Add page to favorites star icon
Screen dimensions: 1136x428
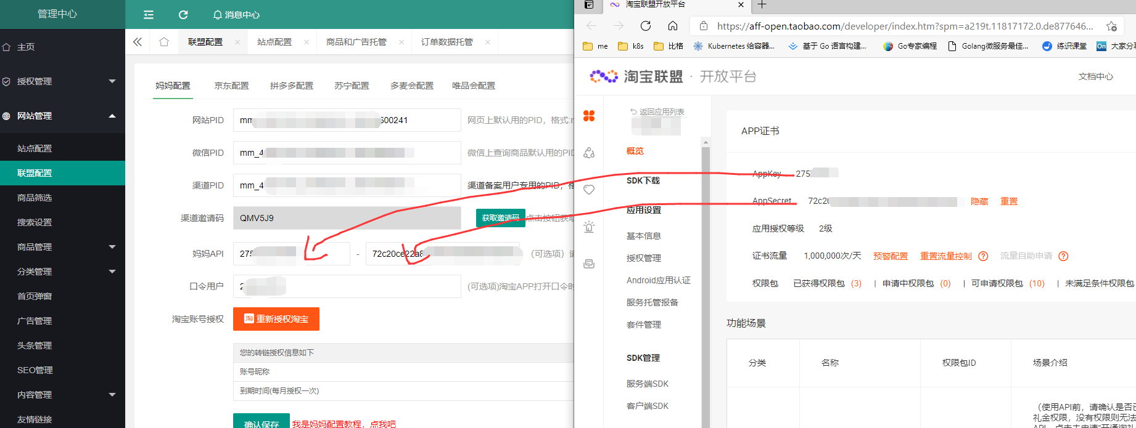point(1111,26)
